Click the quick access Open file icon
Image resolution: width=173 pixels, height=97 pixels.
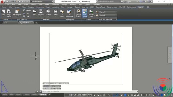(10, 2)
